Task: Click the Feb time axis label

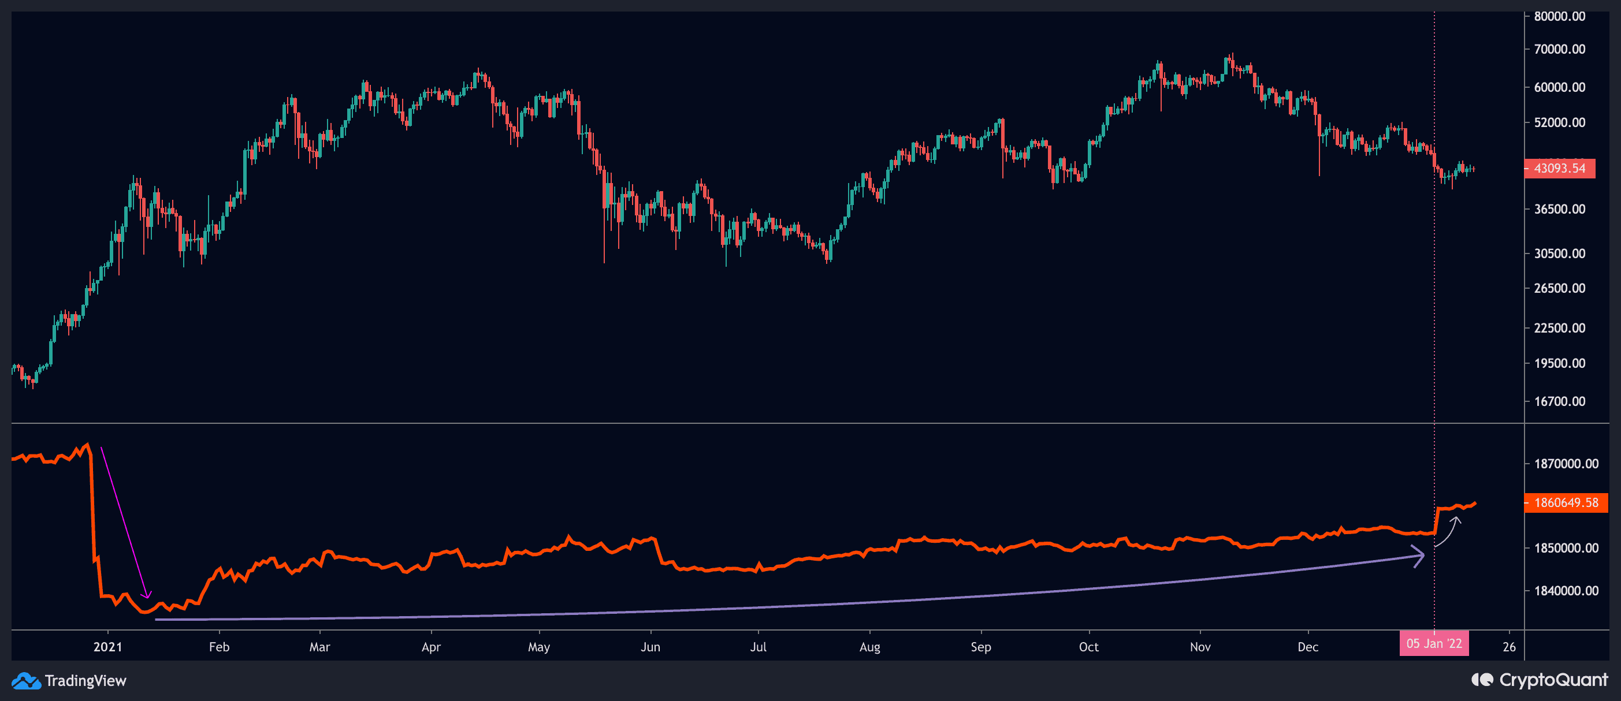Action: coord(219,647)
